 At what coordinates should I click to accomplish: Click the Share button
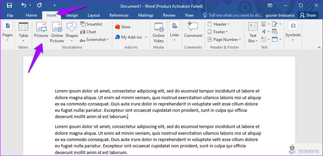[308, 15]
